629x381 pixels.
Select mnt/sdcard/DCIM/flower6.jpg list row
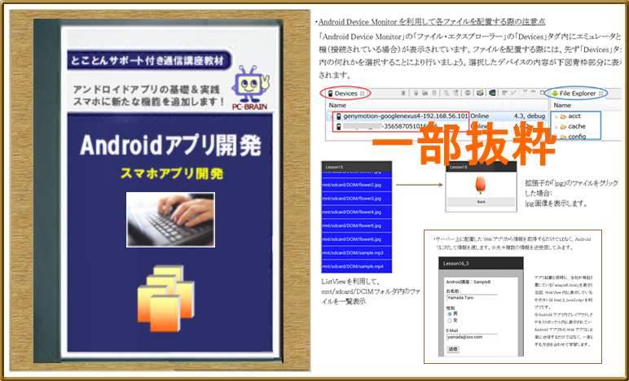[356, 239]
